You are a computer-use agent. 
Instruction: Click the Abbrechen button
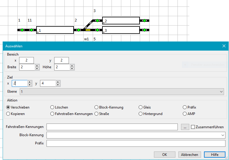pyautogui.click(x=190, y=154)
